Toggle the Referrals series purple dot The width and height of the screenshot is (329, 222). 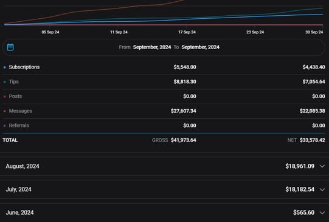pyautogui.click(x=5, y=126)
